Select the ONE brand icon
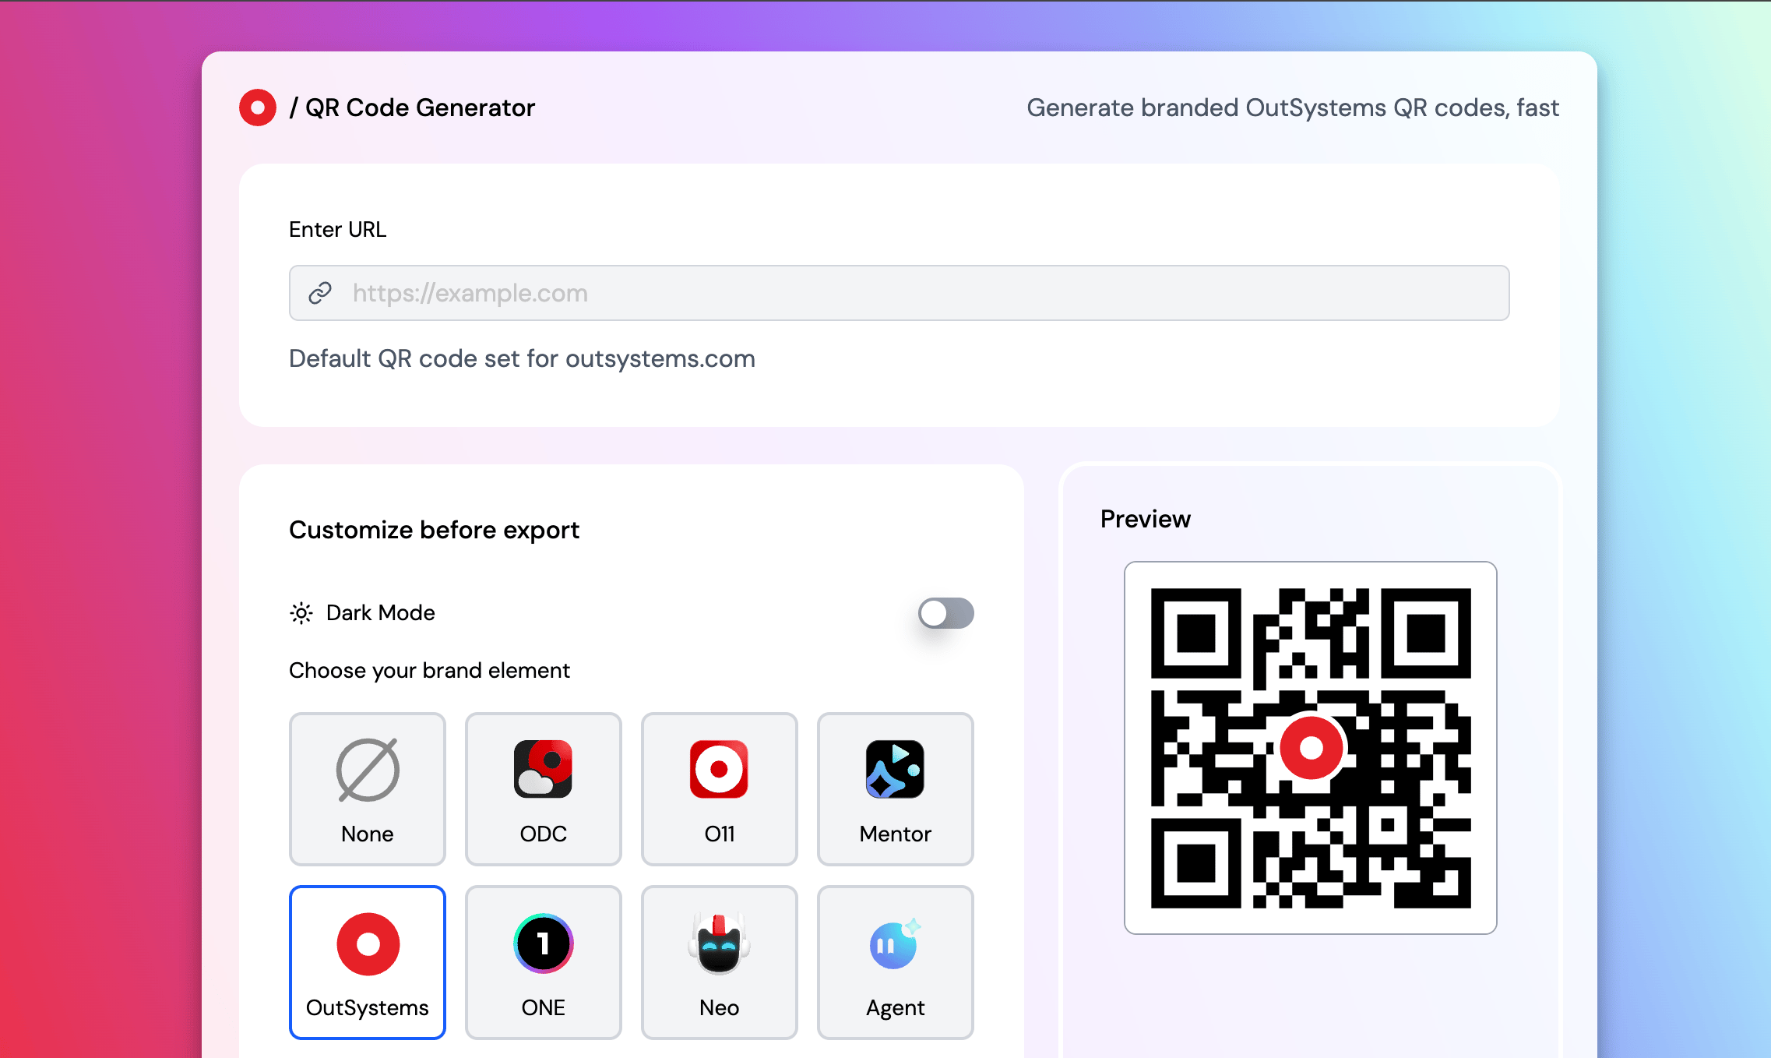1771x1058 pixels. pos(543,944)
